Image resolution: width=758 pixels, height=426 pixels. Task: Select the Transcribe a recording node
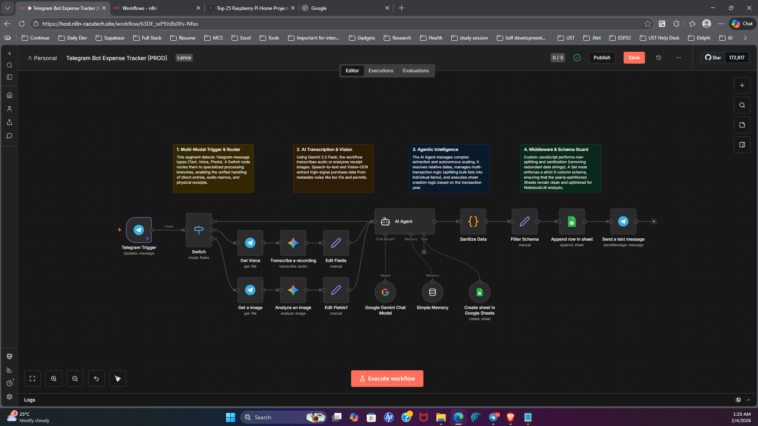pyautogui.click(x=293, y=243)
